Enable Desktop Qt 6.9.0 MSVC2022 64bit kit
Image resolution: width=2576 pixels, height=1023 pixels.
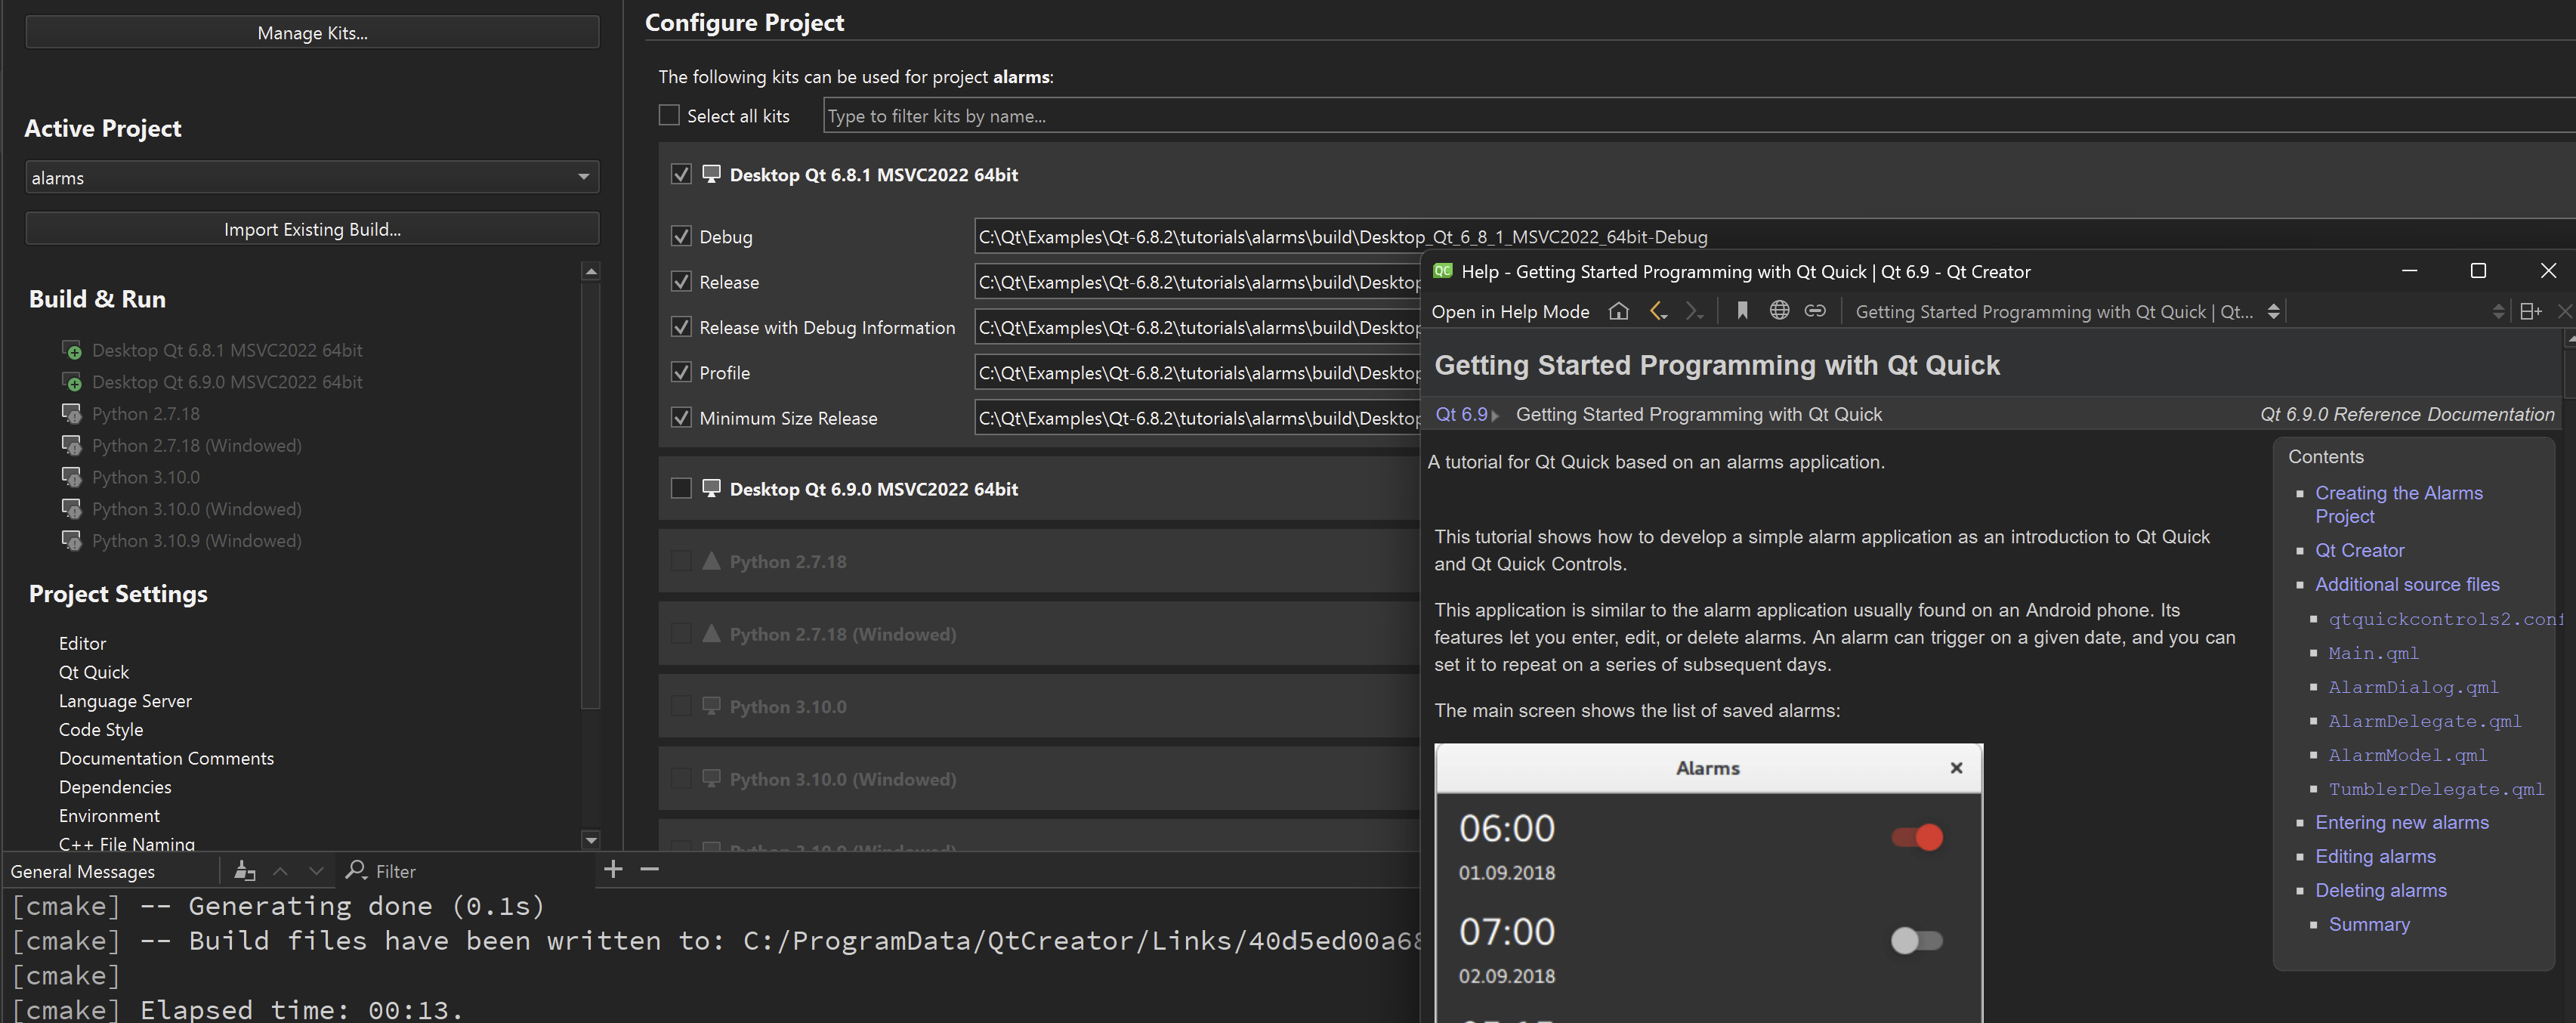point(681,488)
